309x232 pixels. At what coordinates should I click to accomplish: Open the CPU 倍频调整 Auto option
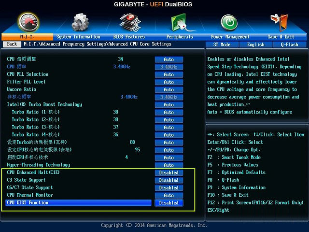[169, 59]
